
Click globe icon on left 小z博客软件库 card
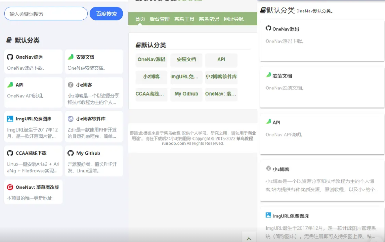71,119
